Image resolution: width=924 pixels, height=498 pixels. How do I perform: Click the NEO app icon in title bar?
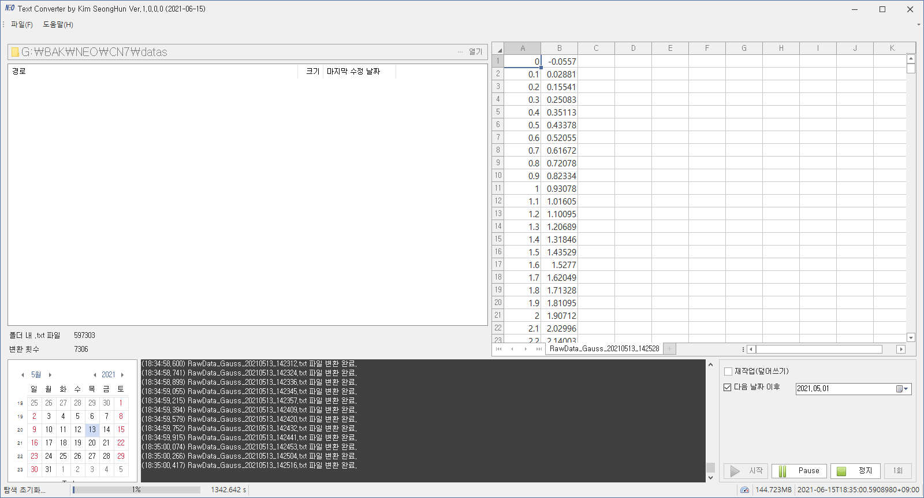[x=9, y=8]
